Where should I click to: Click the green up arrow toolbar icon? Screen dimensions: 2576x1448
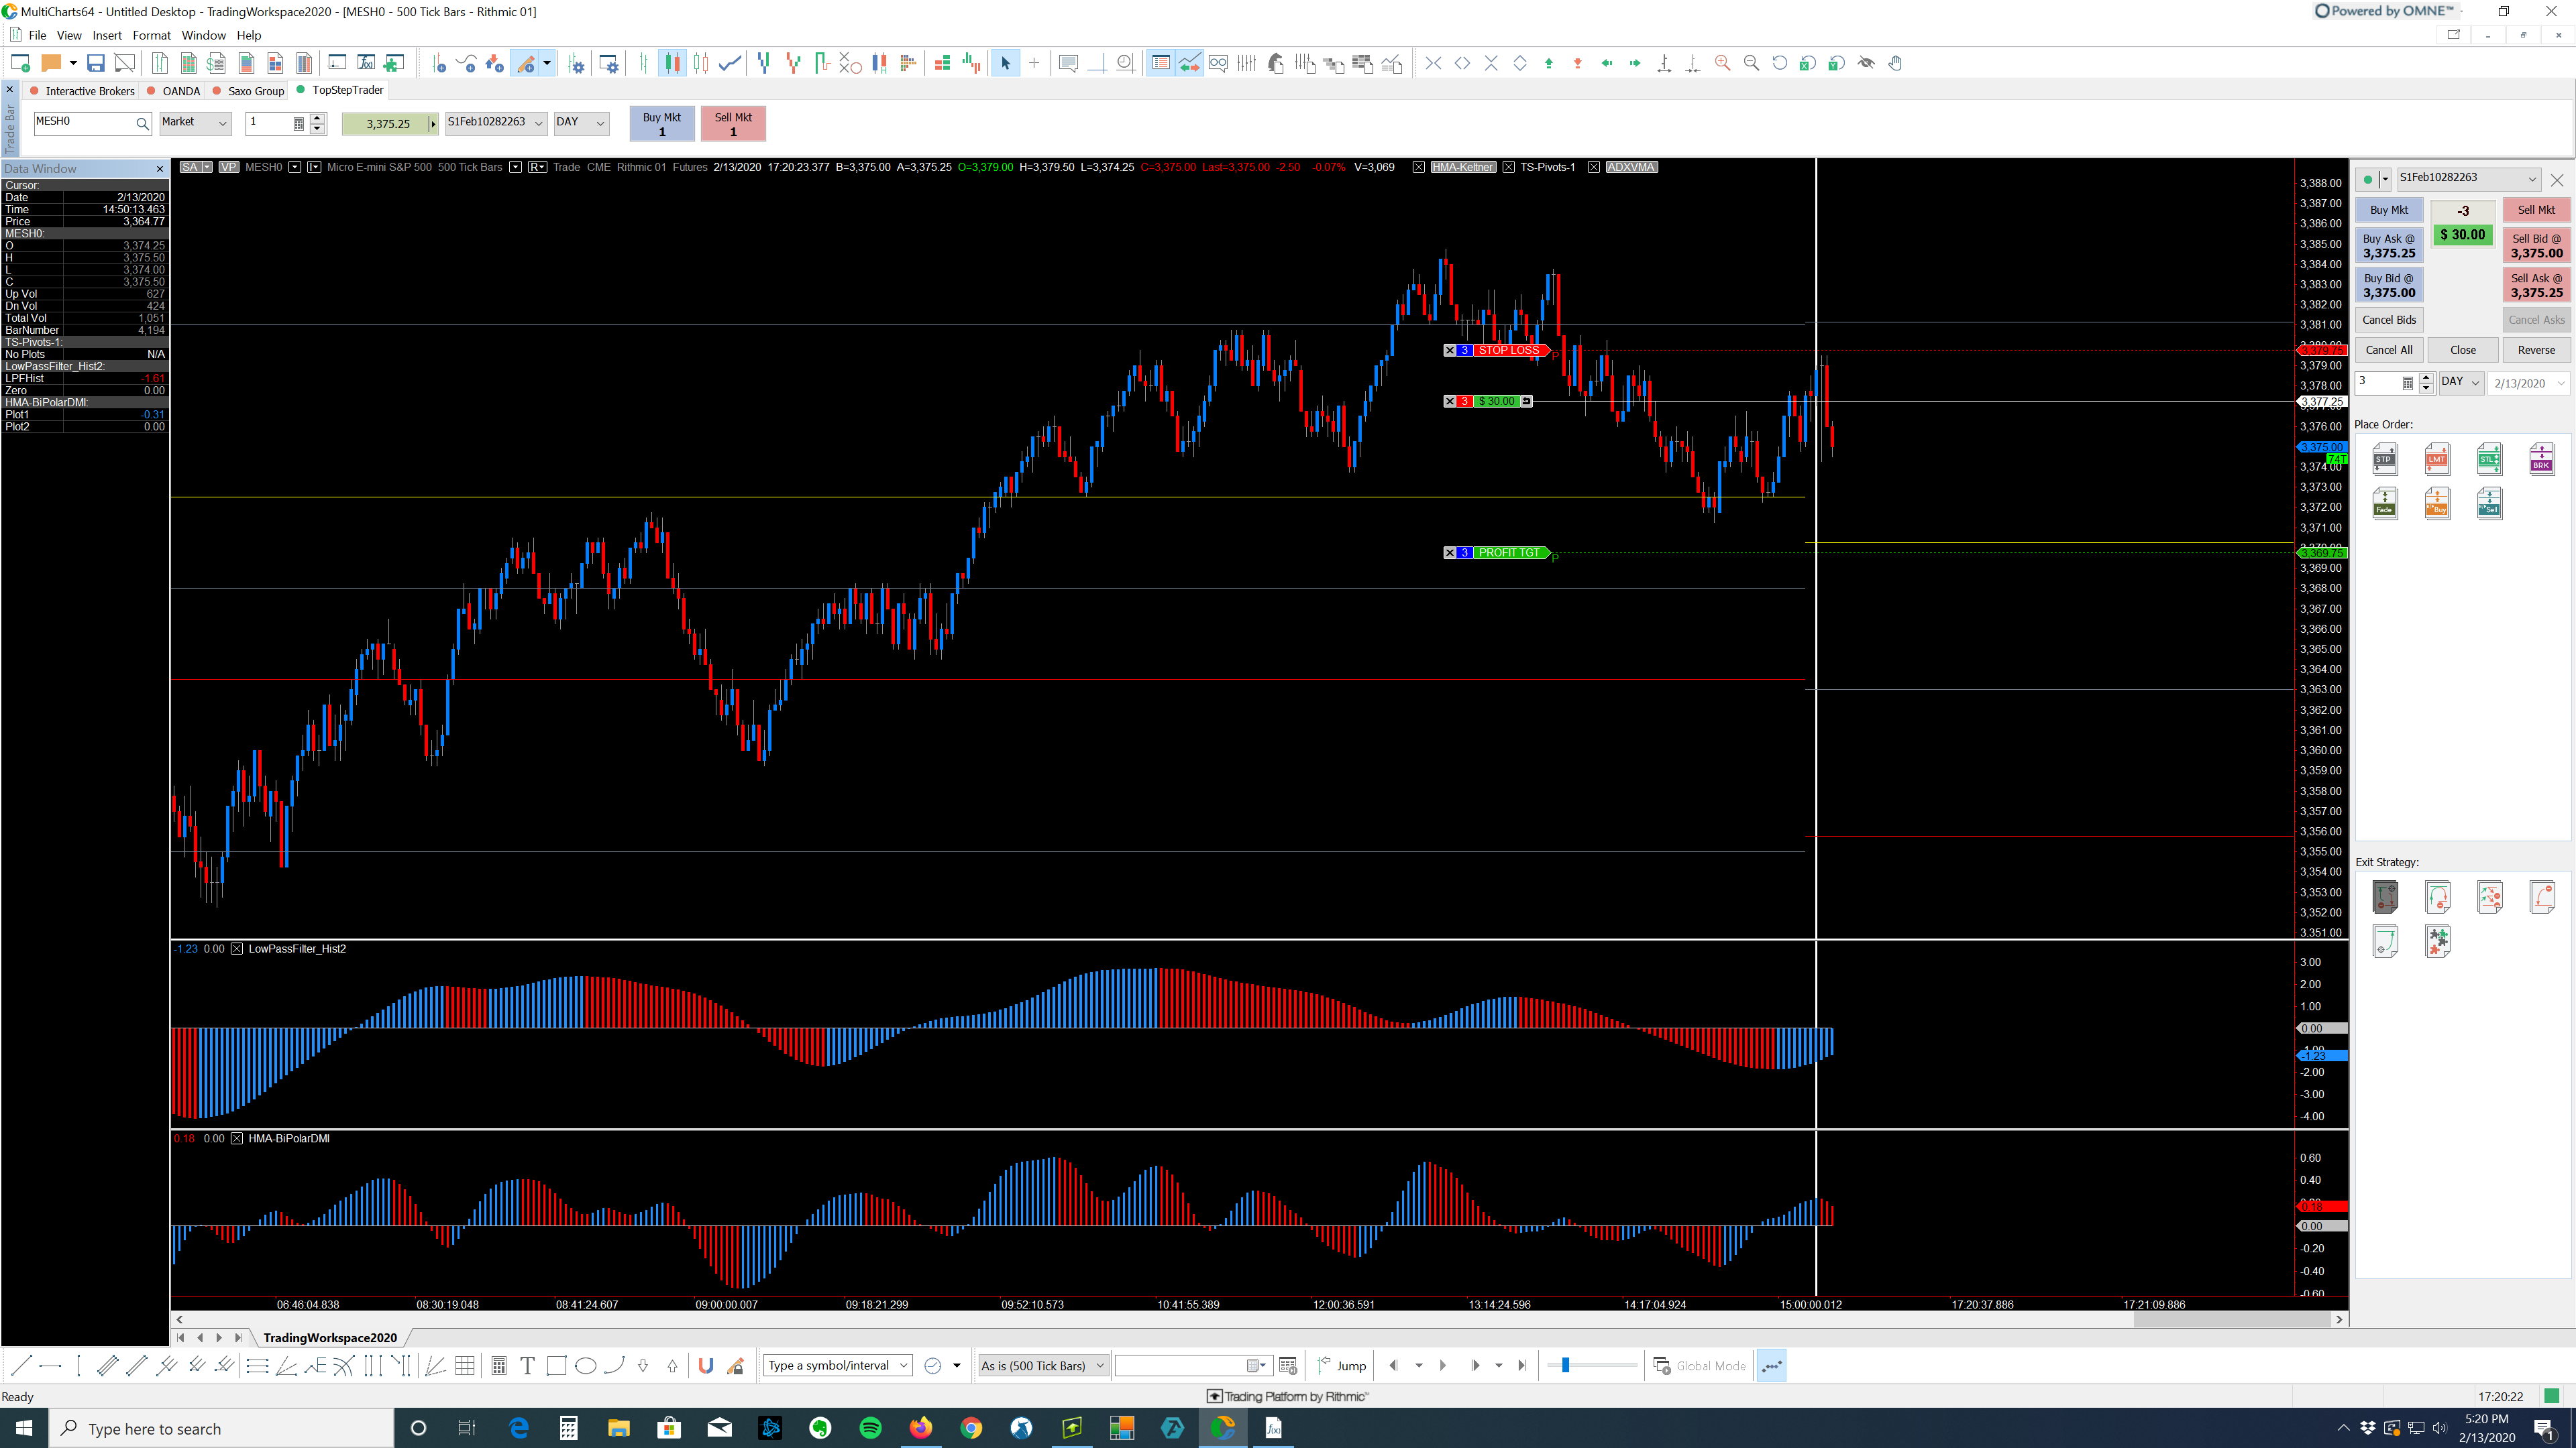(1549, 63)
